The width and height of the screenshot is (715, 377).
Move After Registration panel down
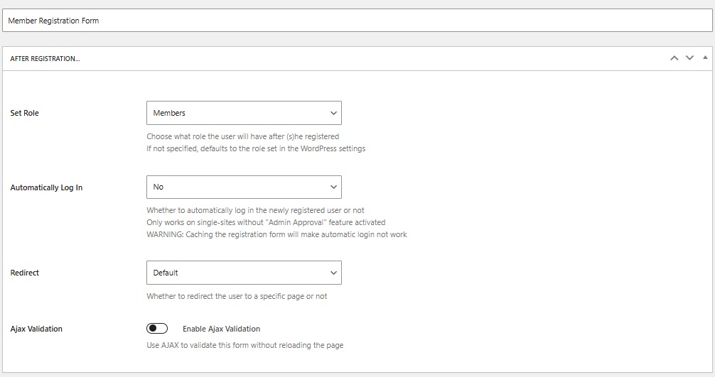pos(689,58)
